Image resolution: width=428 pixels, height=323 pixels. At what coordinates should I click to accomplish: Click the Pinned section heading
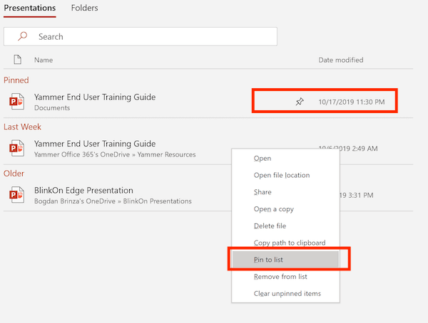(16, 80)
